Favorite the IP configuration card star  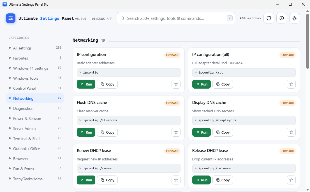tap(176, 84)
